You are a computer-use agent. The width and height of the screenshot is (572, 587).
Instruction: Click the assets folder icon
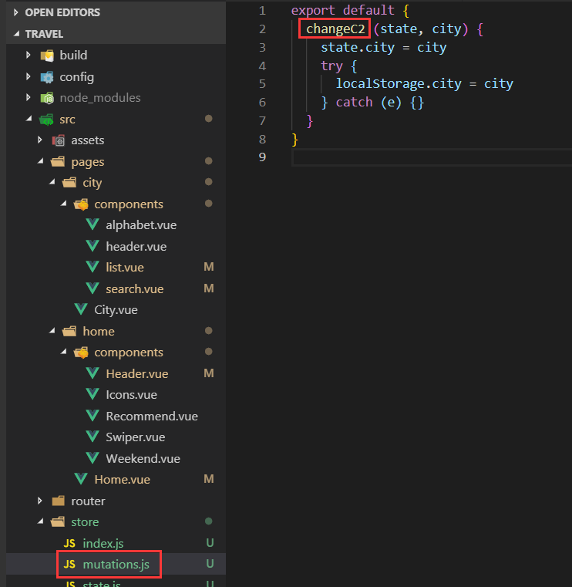[59, 140]
